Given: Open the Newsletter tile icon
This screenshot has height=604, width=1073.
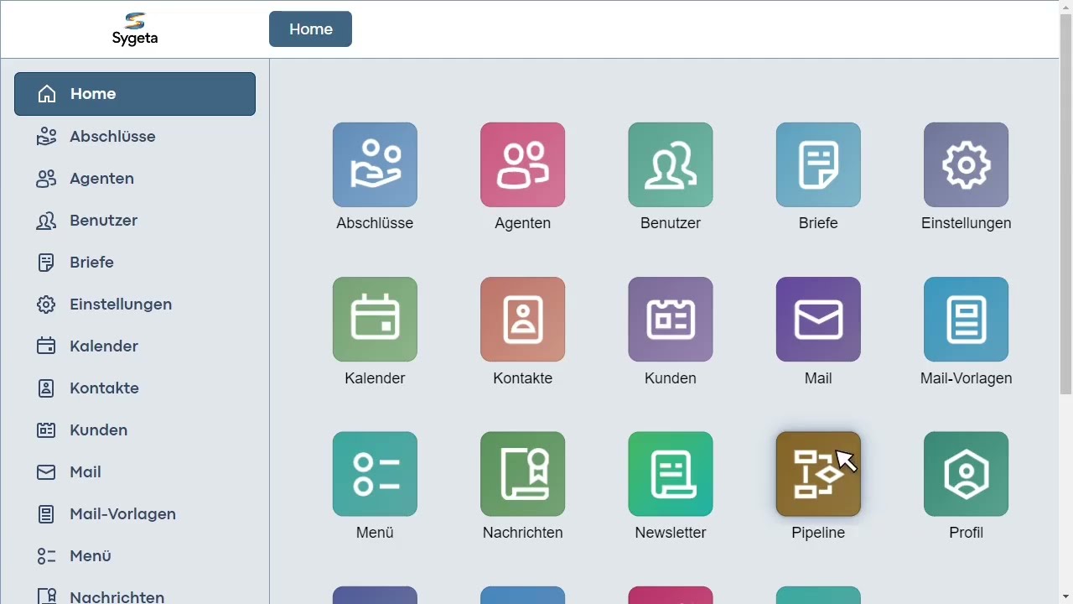Looking at the screenshot, I should 671,474.
